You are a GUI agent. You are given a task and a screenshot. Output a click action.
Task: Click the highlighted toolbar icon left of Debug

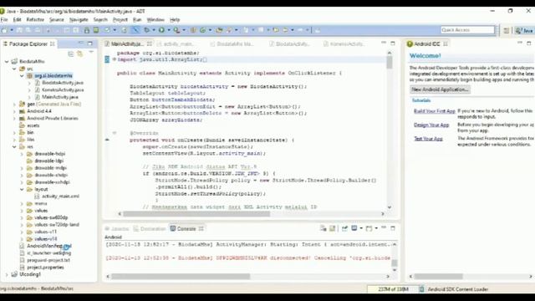pyautogui.click(x=135, y=30)
